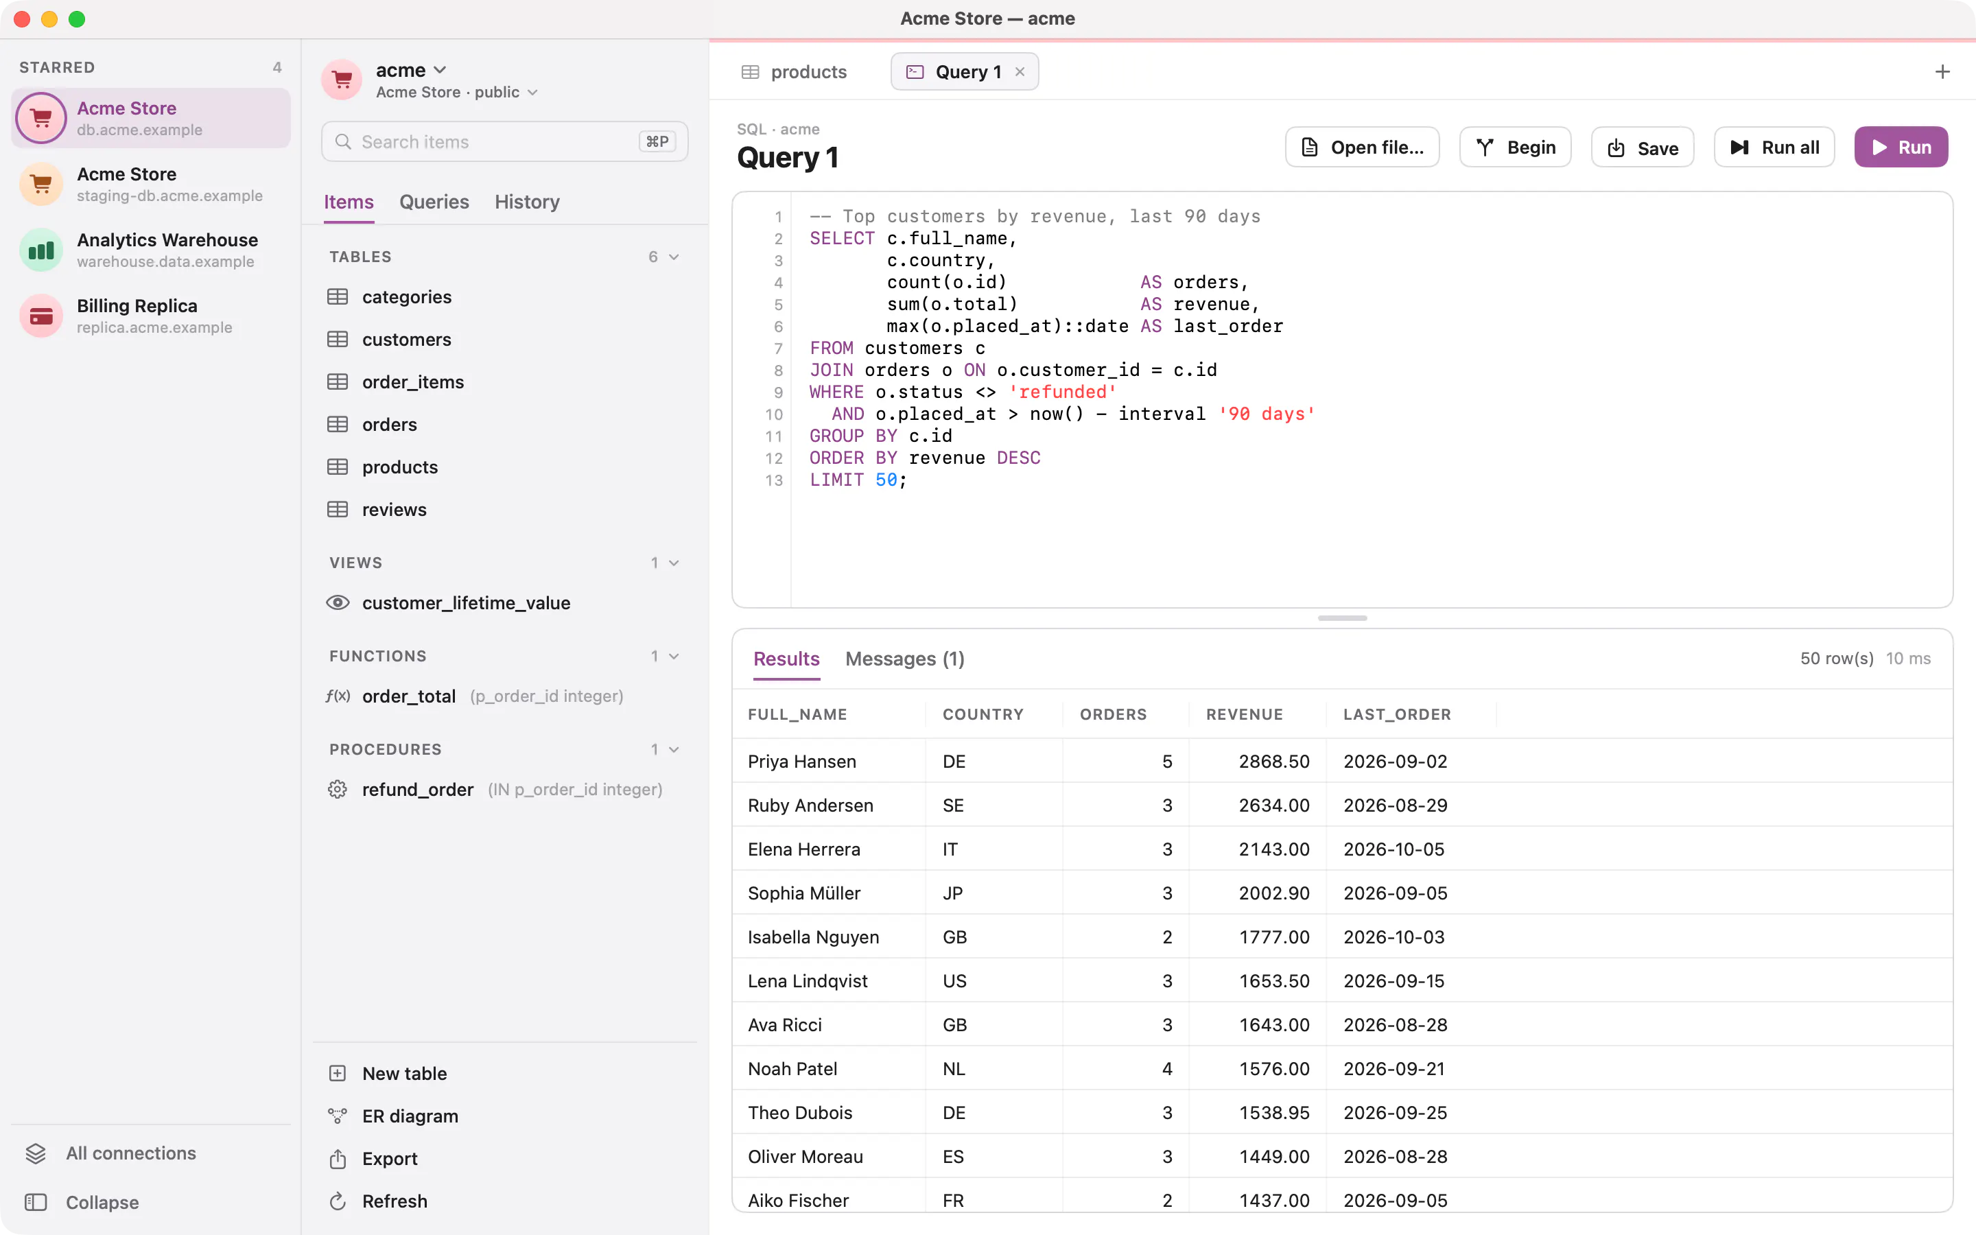Add a new tab with the plus icon
1976x1235 pixels.
click(1942, 72)
